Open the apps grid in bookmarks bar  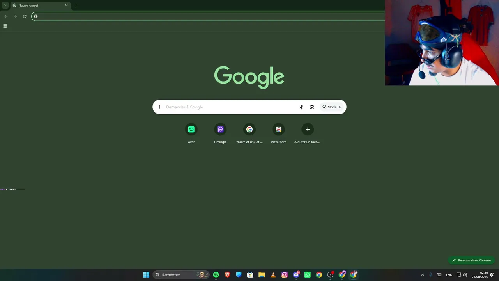coord(5,26)
